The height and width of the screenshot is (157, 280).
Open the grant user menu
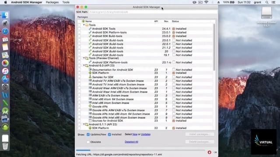pos(257,2)
